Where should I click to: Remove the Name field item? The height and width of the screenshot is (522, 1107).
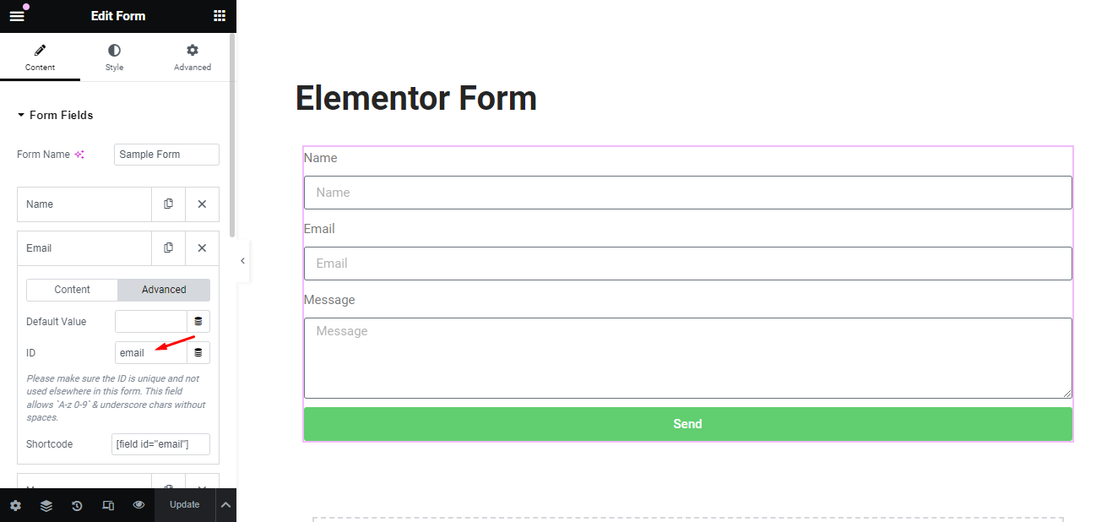point(202,204)
